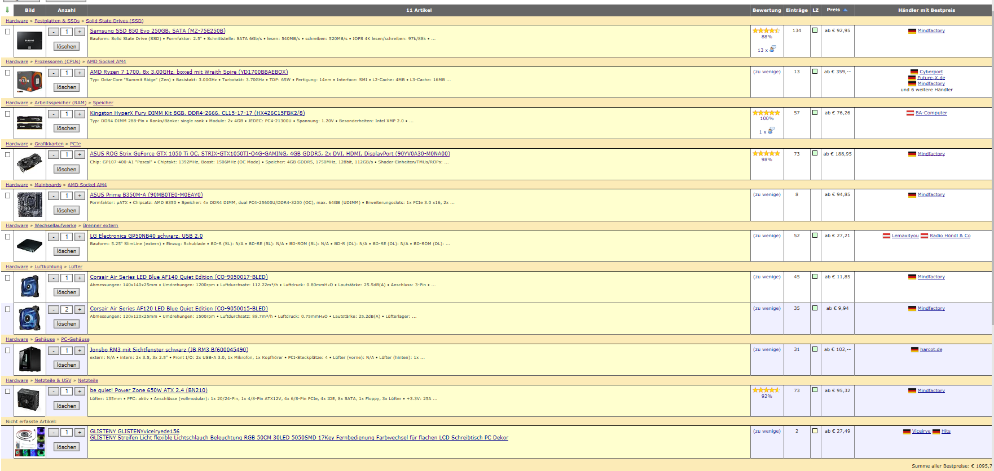
Task: Open the ASUS Prime B350M-A mainboard thumbnail
Action: coord(30,205)
